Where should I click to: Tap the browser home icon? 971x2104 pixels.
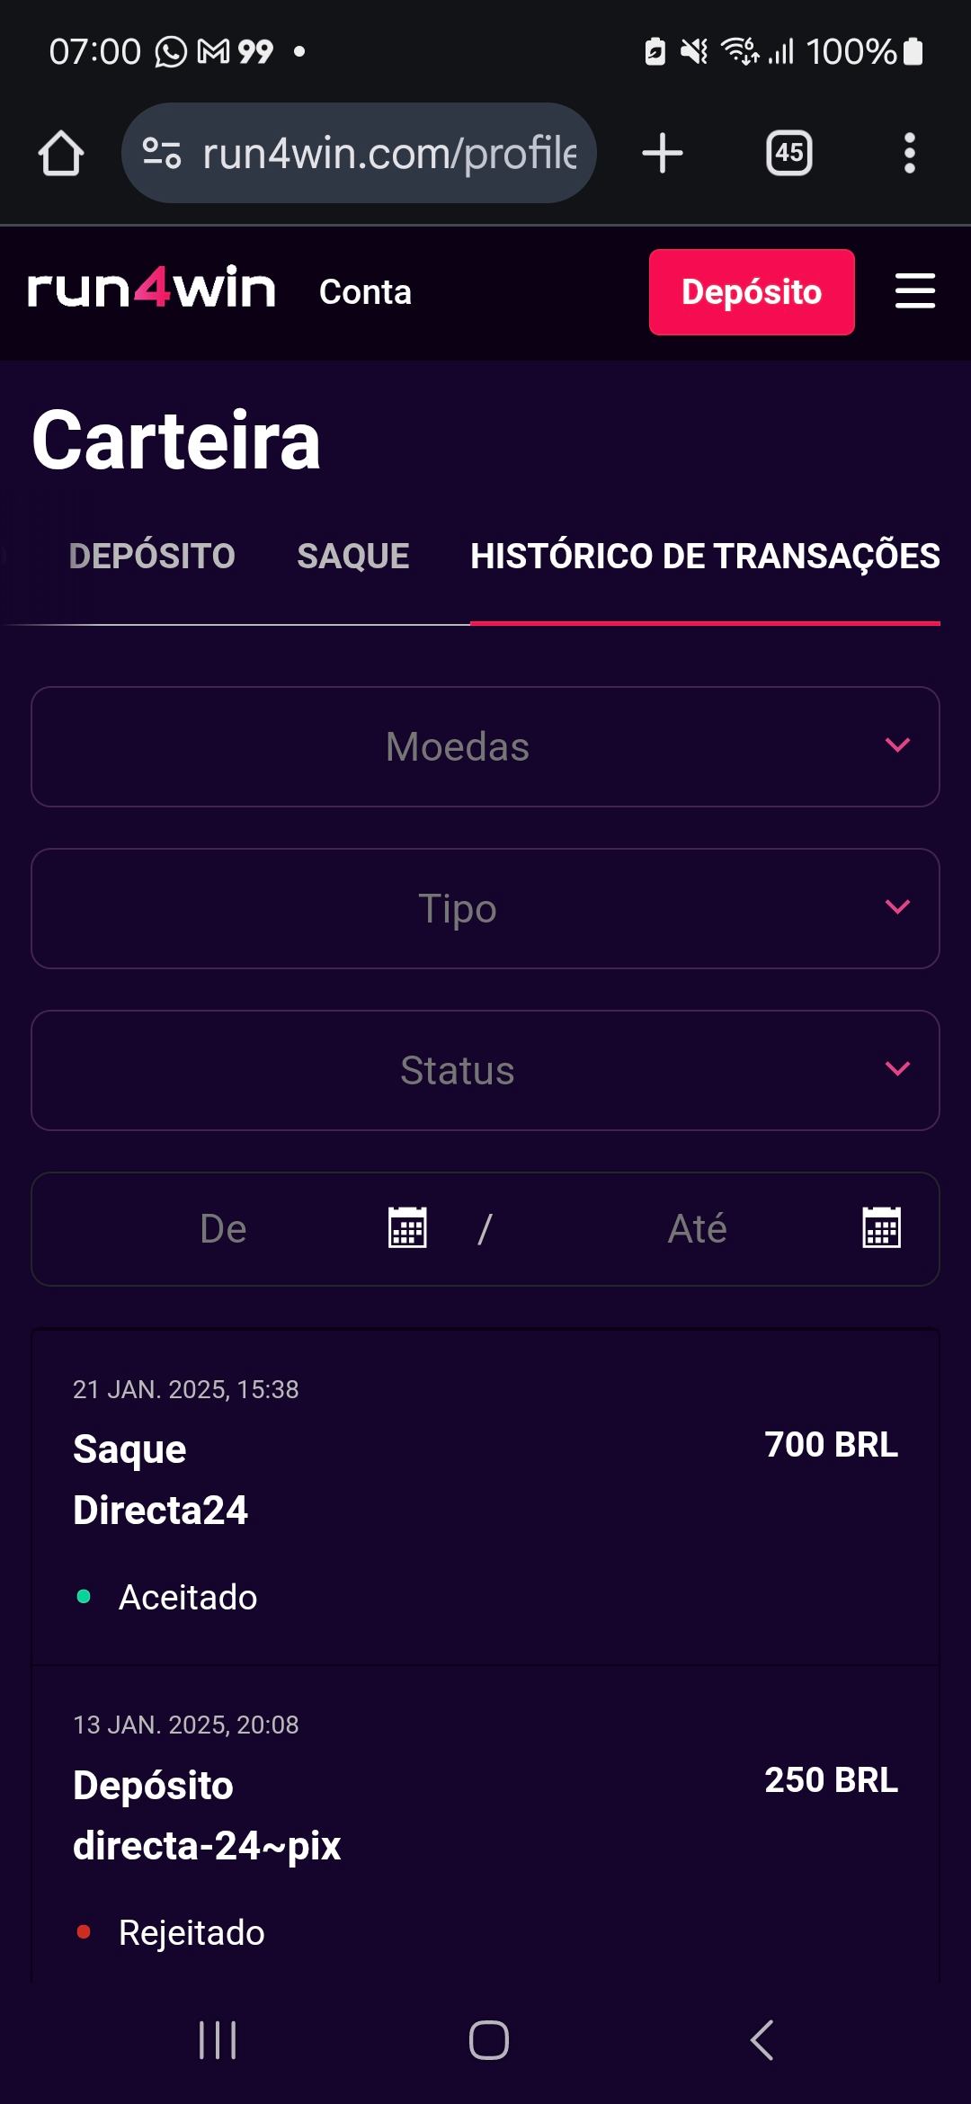tap(61, 153)
